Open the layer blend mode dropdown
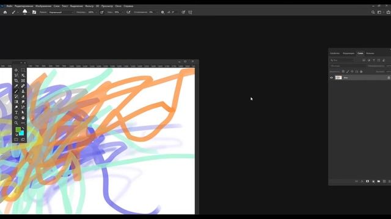Screen dimensions: 391x219 click(348, 66)
